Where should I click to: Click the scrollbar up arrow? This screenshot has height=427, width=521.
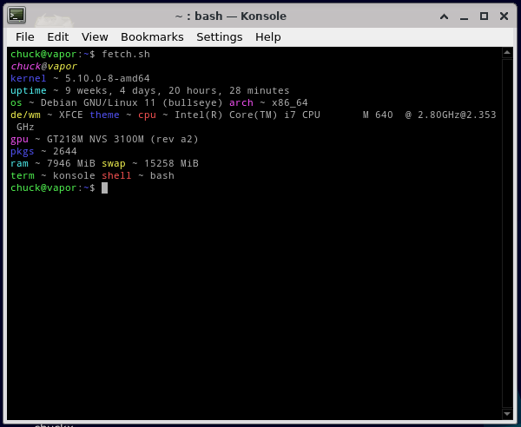click(x=508, y=54)
